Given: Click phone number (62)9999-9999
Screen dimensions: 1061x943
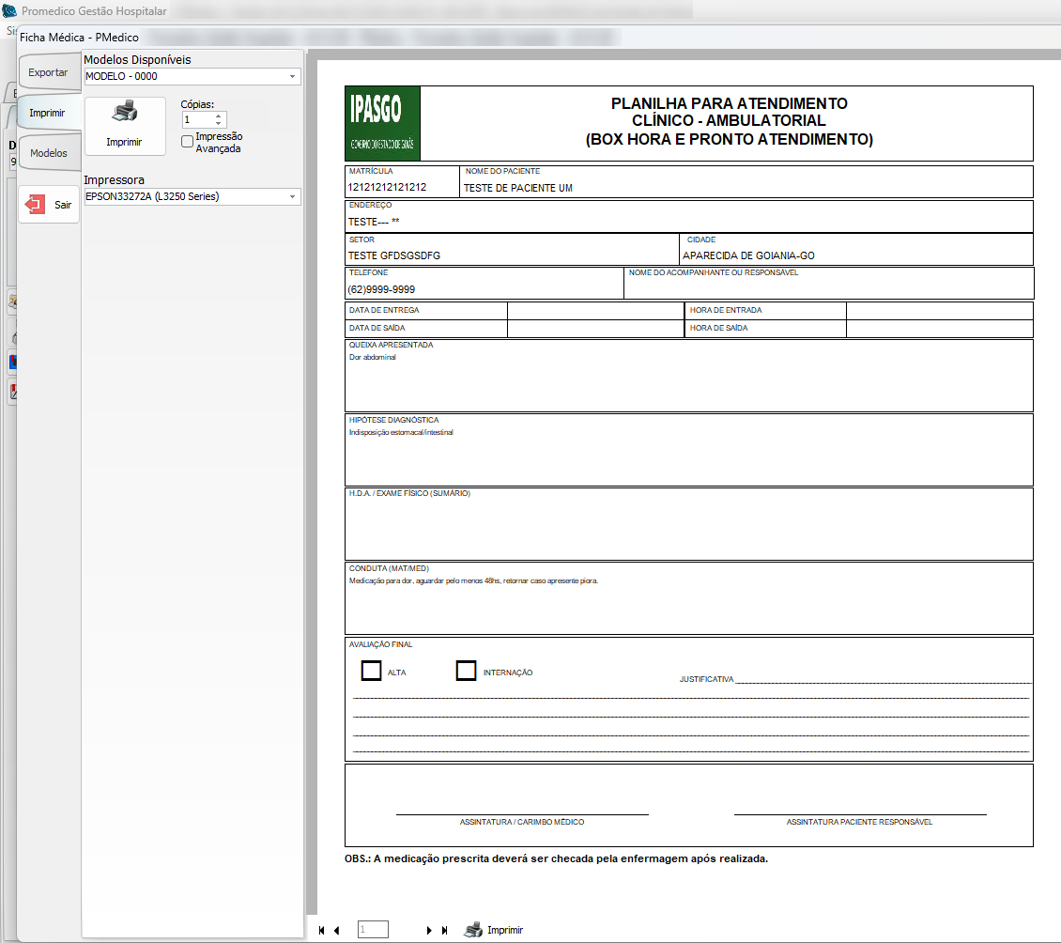Looking at the screenshot, I should pos(381,289).
